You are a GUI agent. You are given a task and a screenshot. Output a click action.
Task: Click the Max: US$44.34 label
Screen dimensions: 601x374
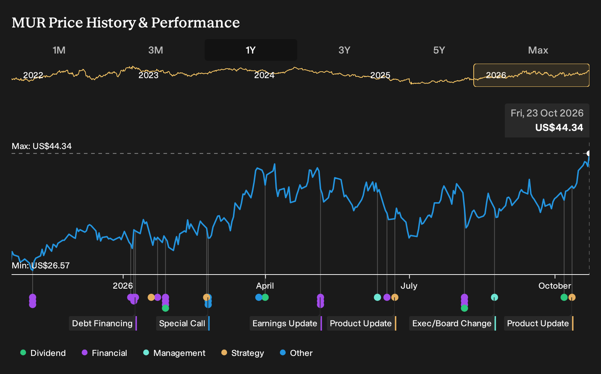click(x=42, y=146)
